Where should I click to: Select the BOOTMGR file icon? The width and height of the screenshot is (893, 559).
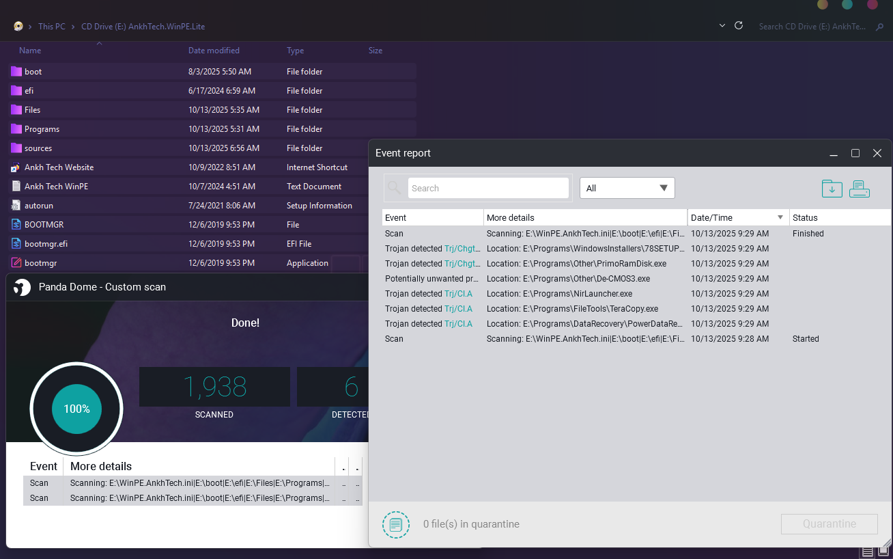(x=16, y=224)
